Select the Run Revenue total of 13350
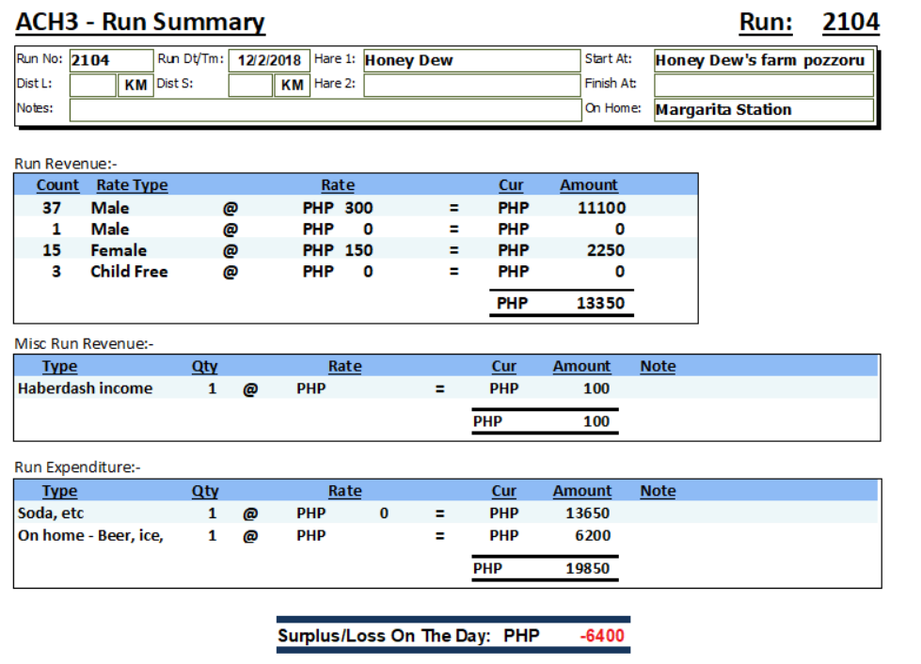 [600, 304]
